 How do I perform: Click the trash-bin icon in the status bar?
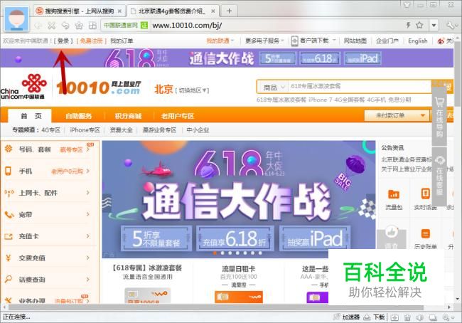(407, 317)
